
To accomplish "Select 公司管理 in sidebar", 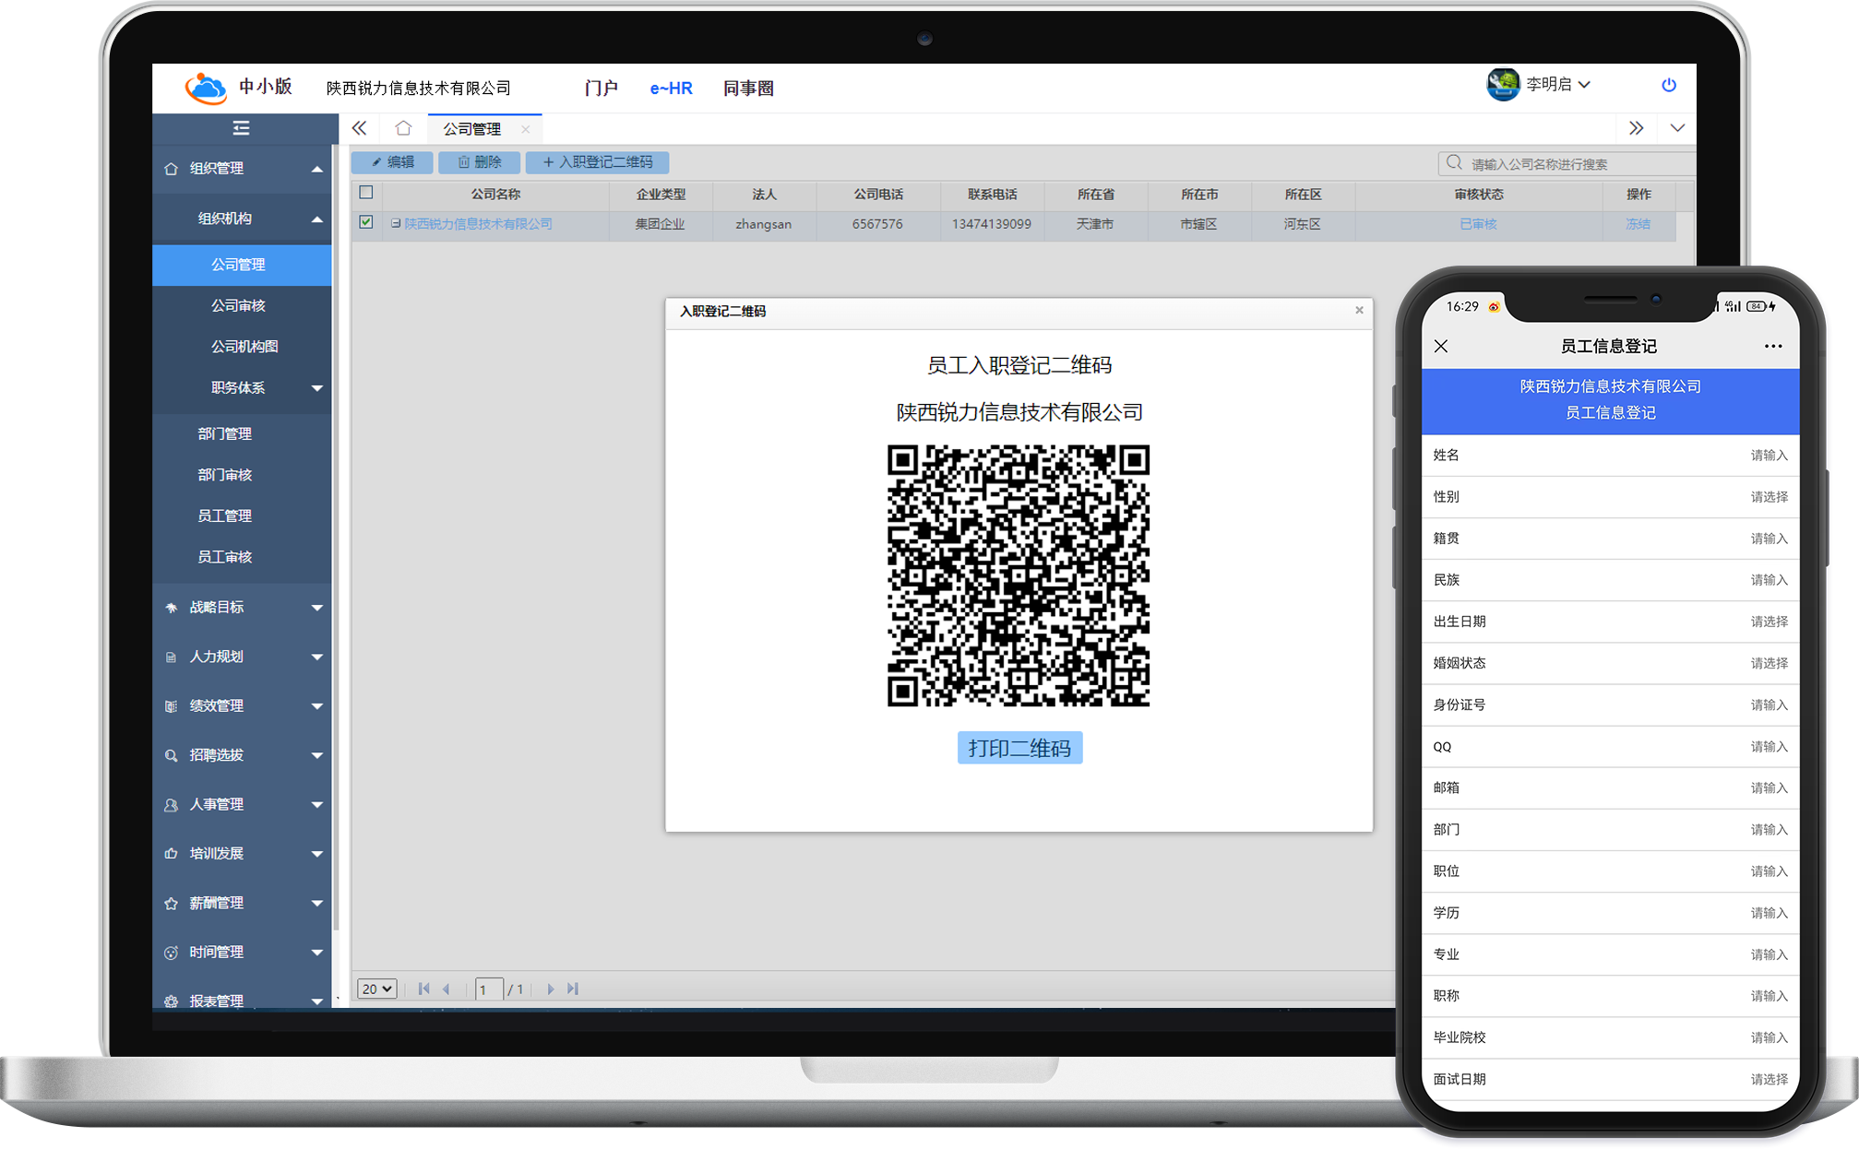I will 242,265.
